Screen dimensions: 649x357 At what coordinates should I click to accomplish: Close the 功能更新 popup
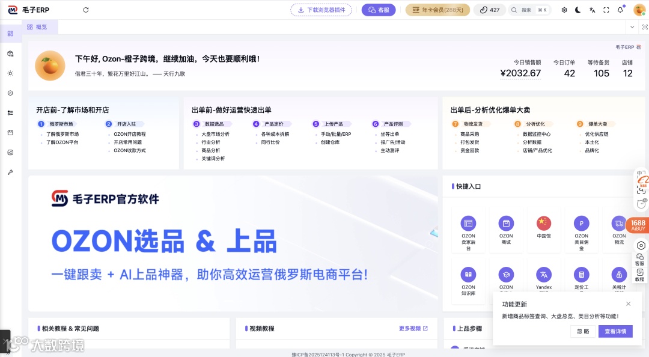[629, 304]
